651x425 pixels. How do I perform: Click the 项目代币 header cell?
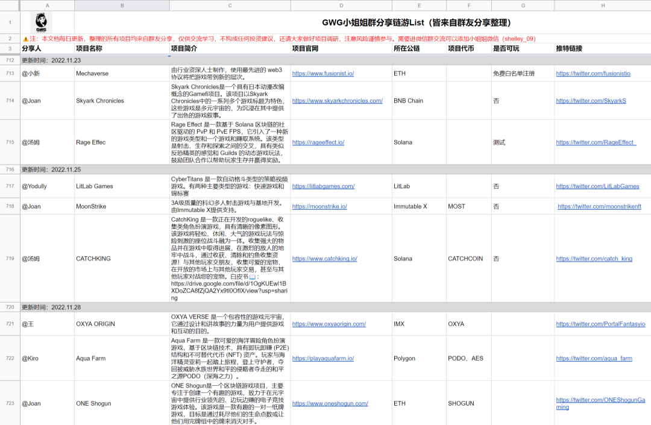click(469, 49)
